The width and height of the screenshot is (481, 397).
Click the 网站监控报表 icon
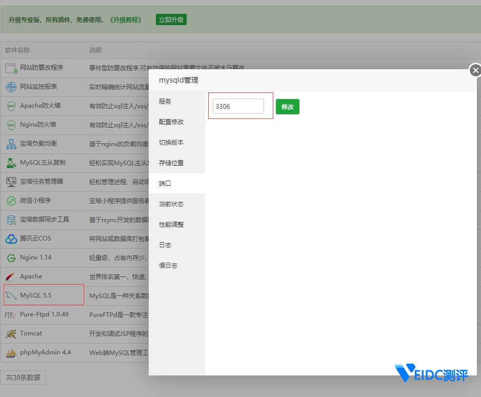[11, 87]
